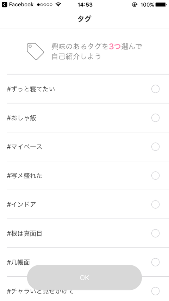
Task: Tap the tag icon beside the instructions
Action: [35, 51]
